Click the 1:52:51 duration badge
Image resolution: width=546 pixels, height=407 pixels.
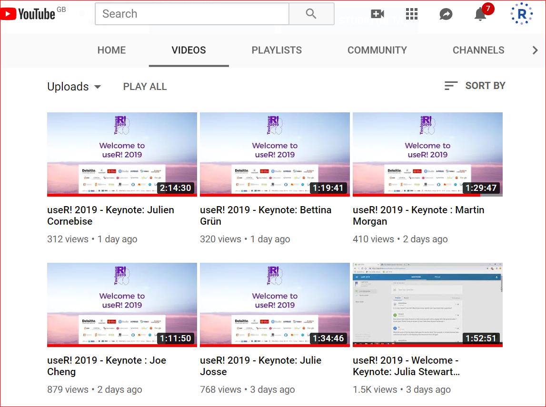coord(481,338)
